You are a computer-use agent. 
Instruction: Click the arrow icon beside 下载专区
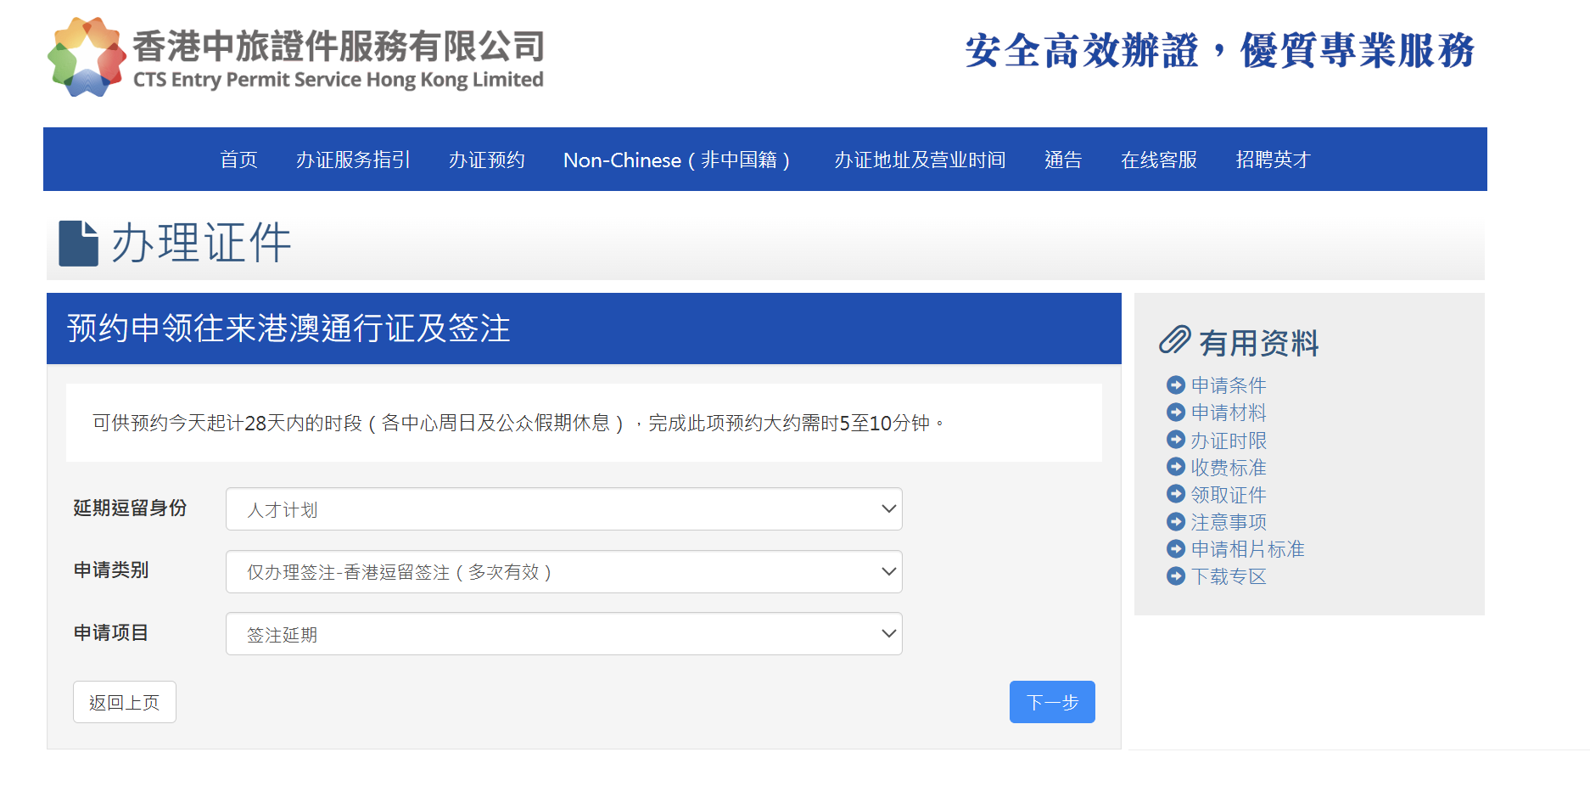tap(1176, 576)
